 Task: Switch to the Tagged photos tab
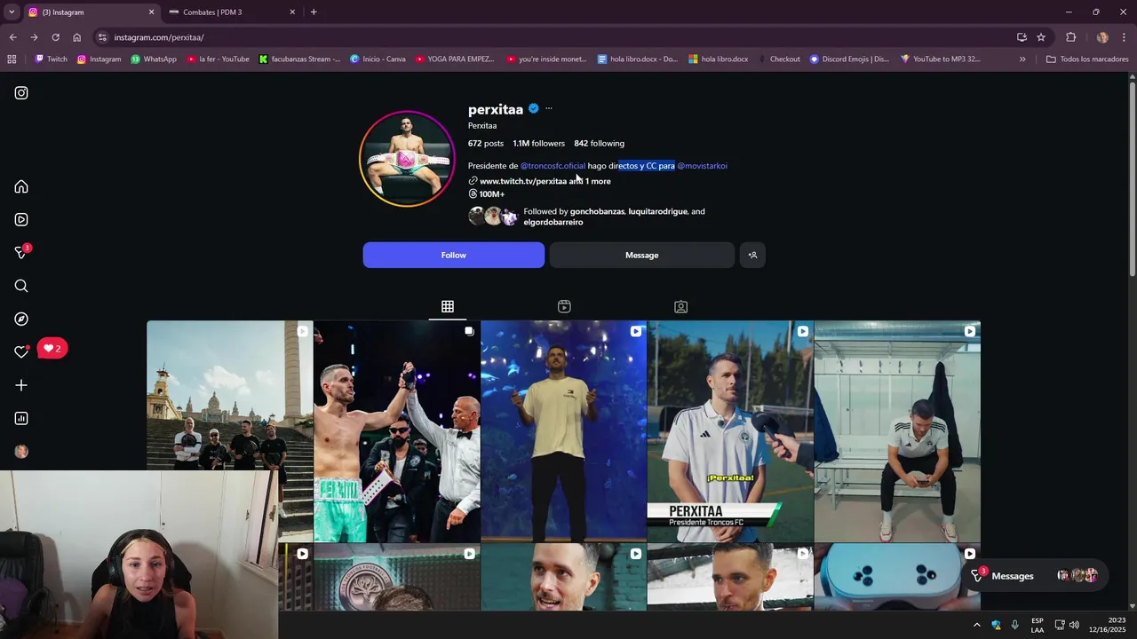680,306
